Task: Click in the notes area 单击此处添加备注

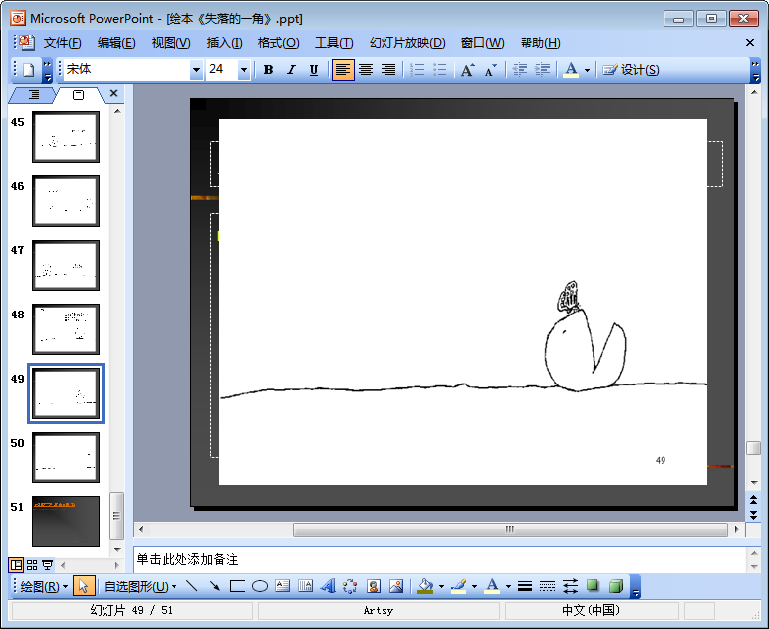Action: 440,559
